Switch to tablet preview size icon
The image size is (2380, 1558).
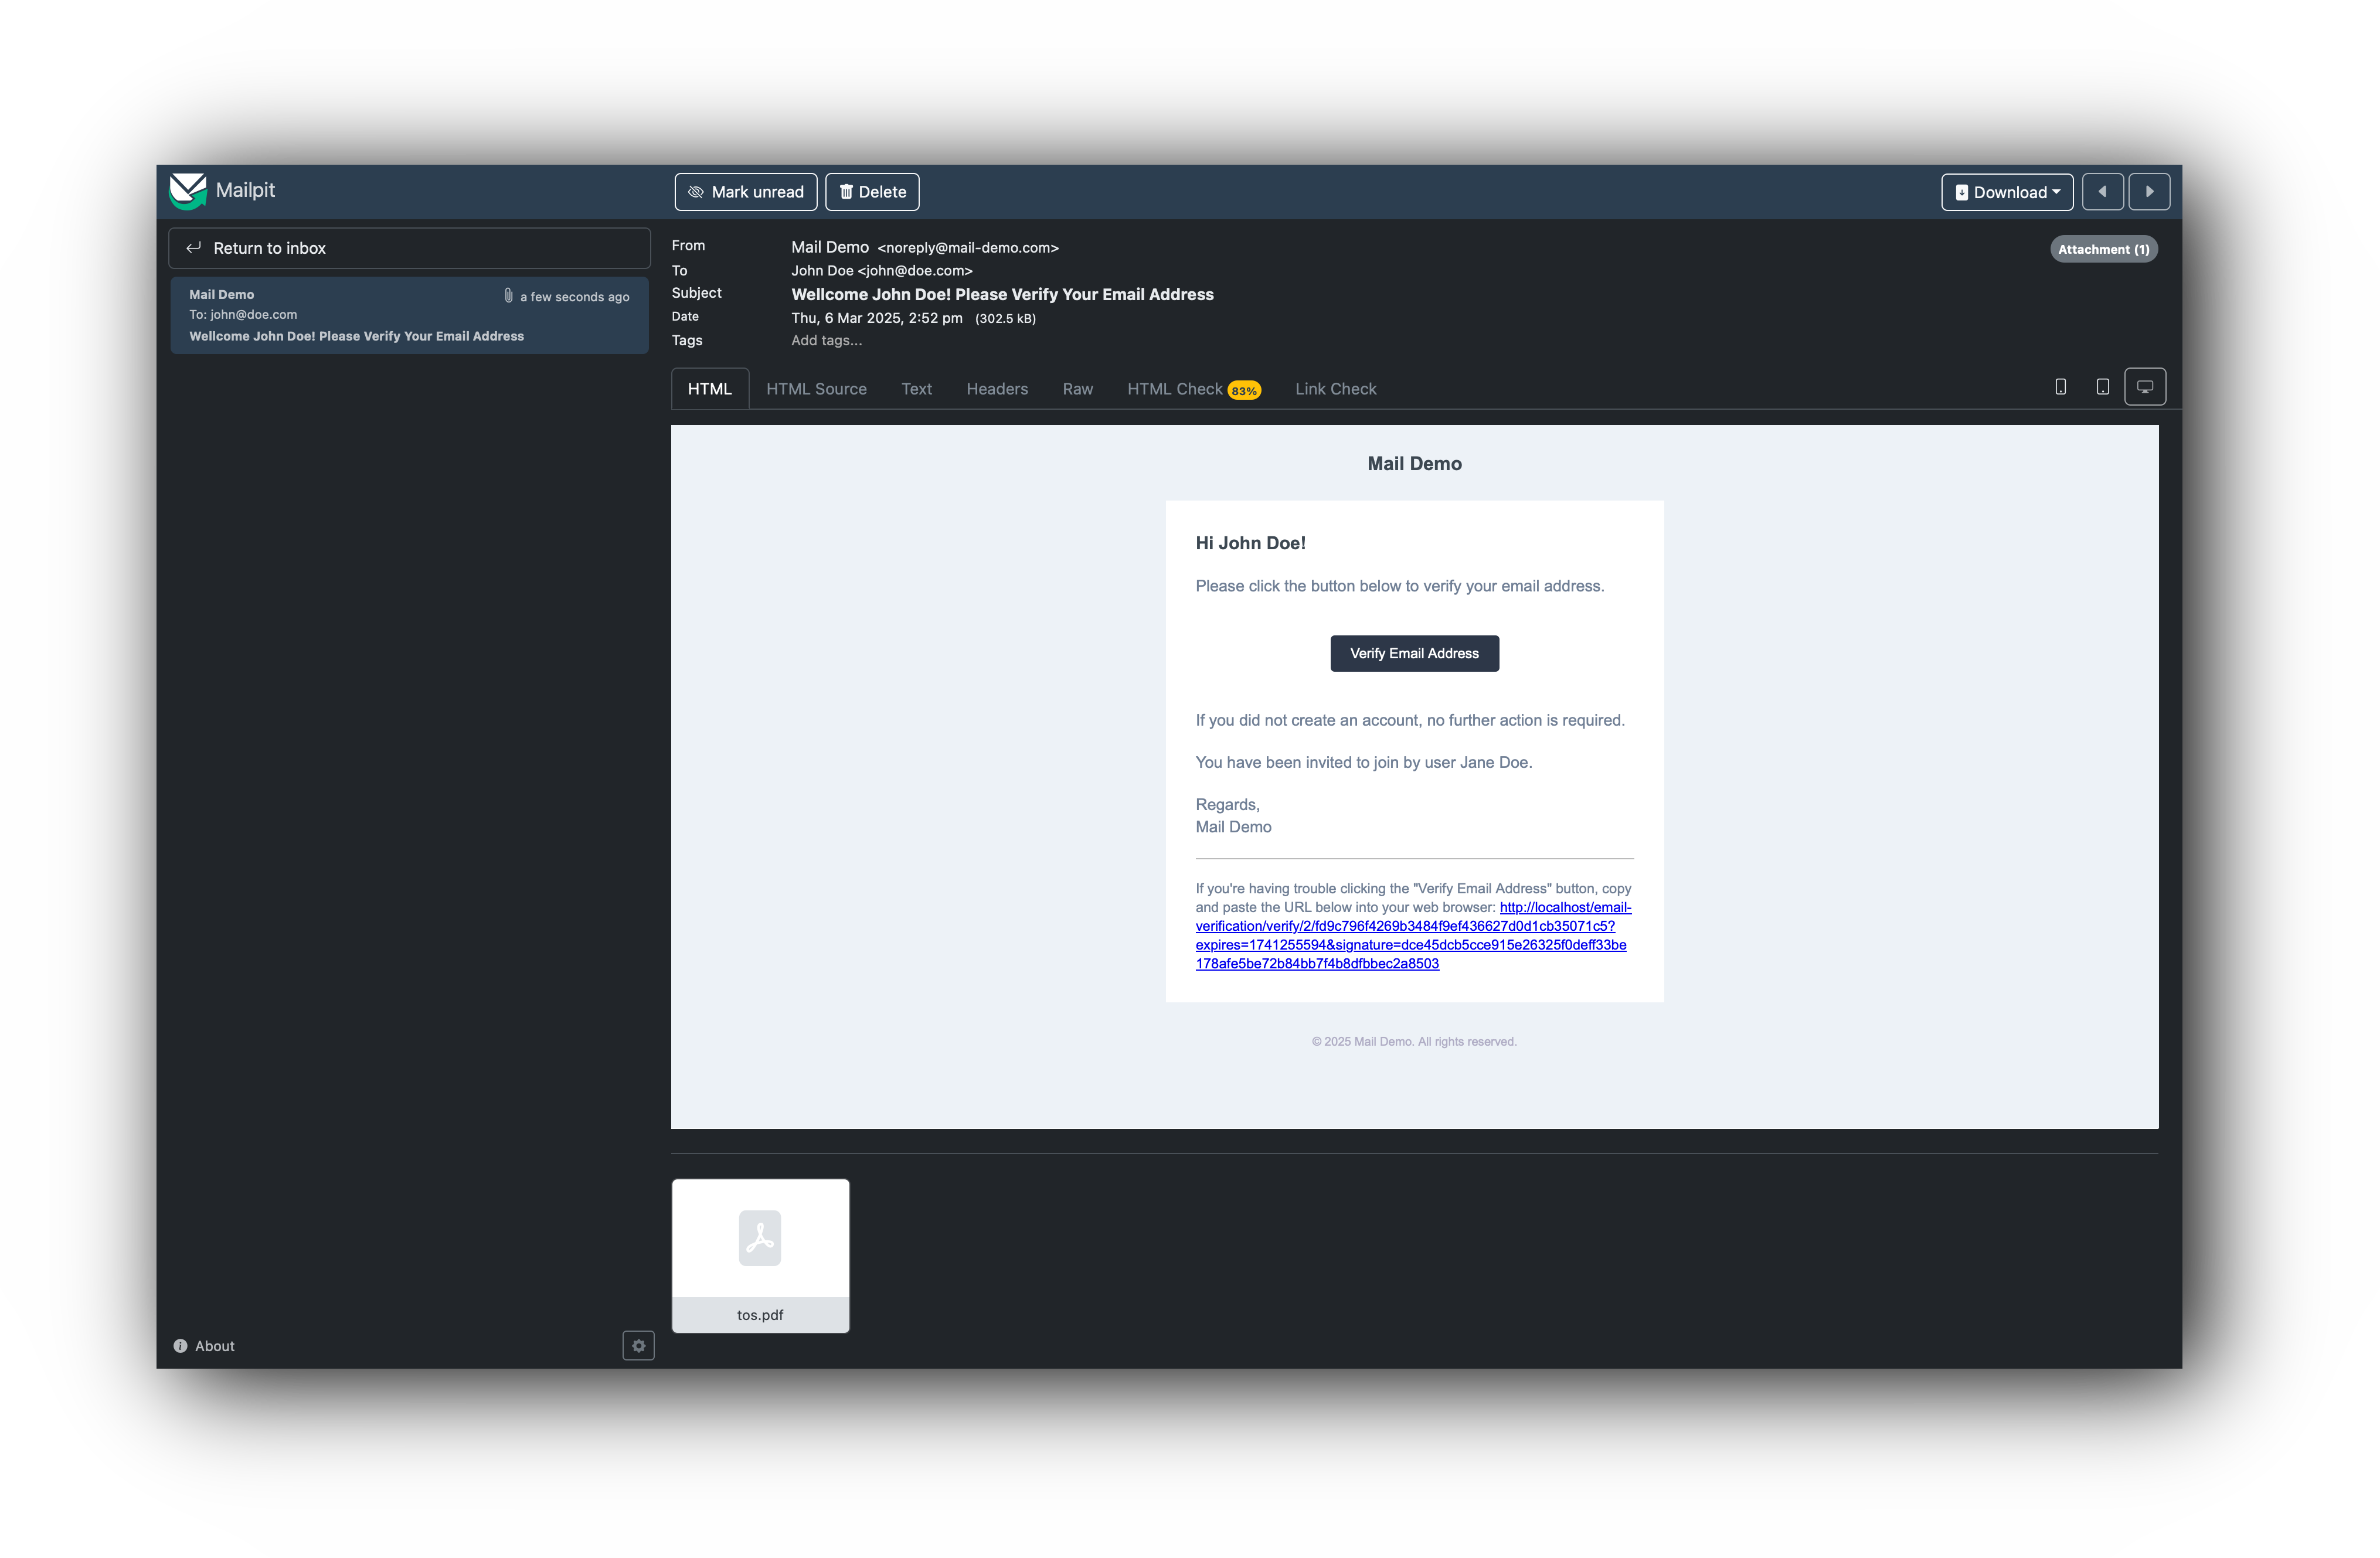coord(2102,387)
